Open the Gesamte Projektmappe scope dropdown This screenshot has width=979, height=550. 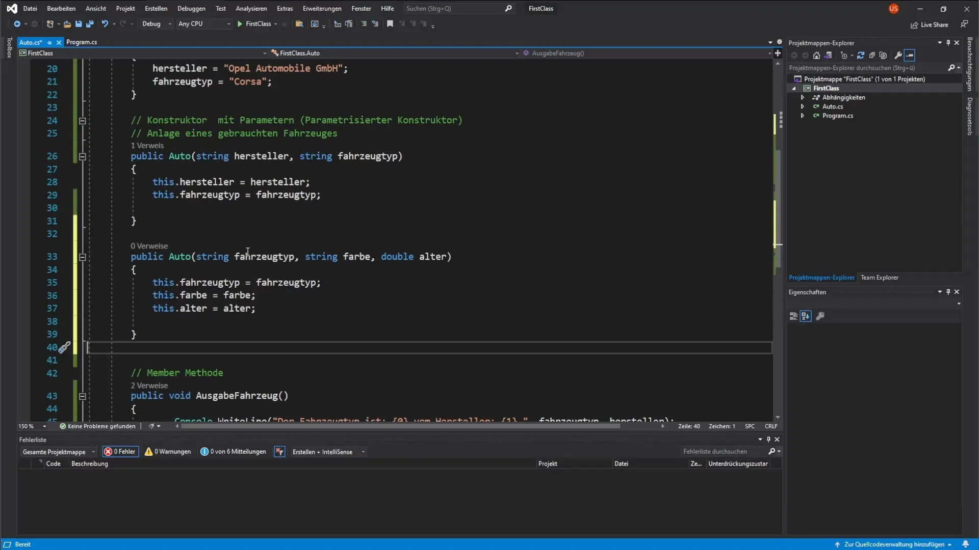(x=59, y=452)
